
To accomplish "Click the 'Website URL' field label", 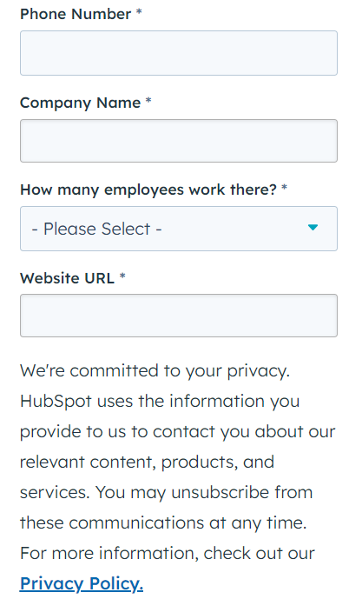I will point(67,278).
